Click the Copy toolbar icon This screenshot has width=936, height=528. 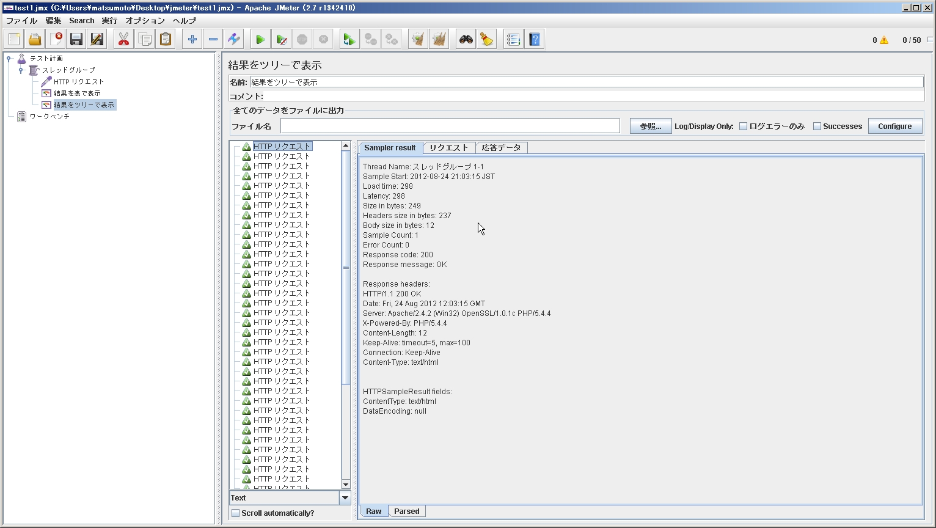coord(145,40)
